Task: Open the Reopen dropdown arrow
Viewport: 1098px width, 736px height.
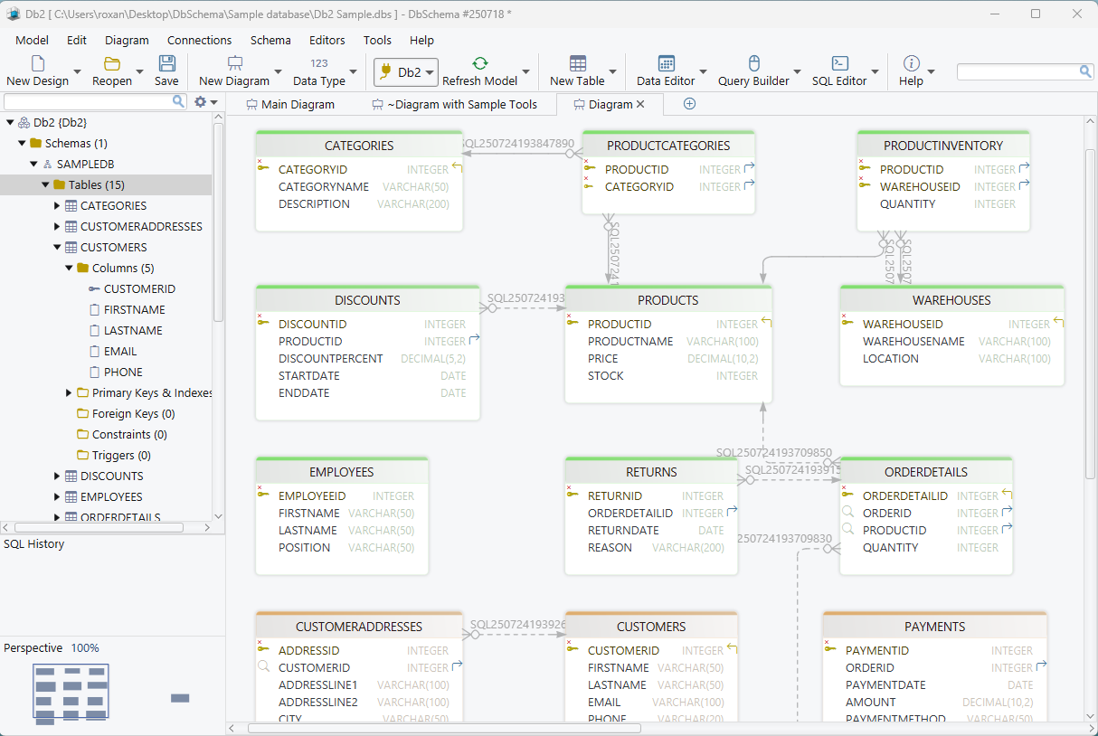Action: (x=139, y=71)
